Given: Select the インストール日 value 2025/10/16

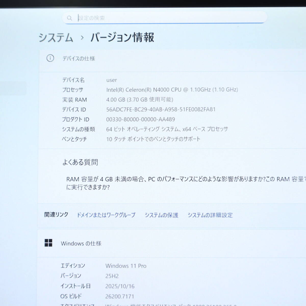Looking at the screenshot, I should (120, 286).
